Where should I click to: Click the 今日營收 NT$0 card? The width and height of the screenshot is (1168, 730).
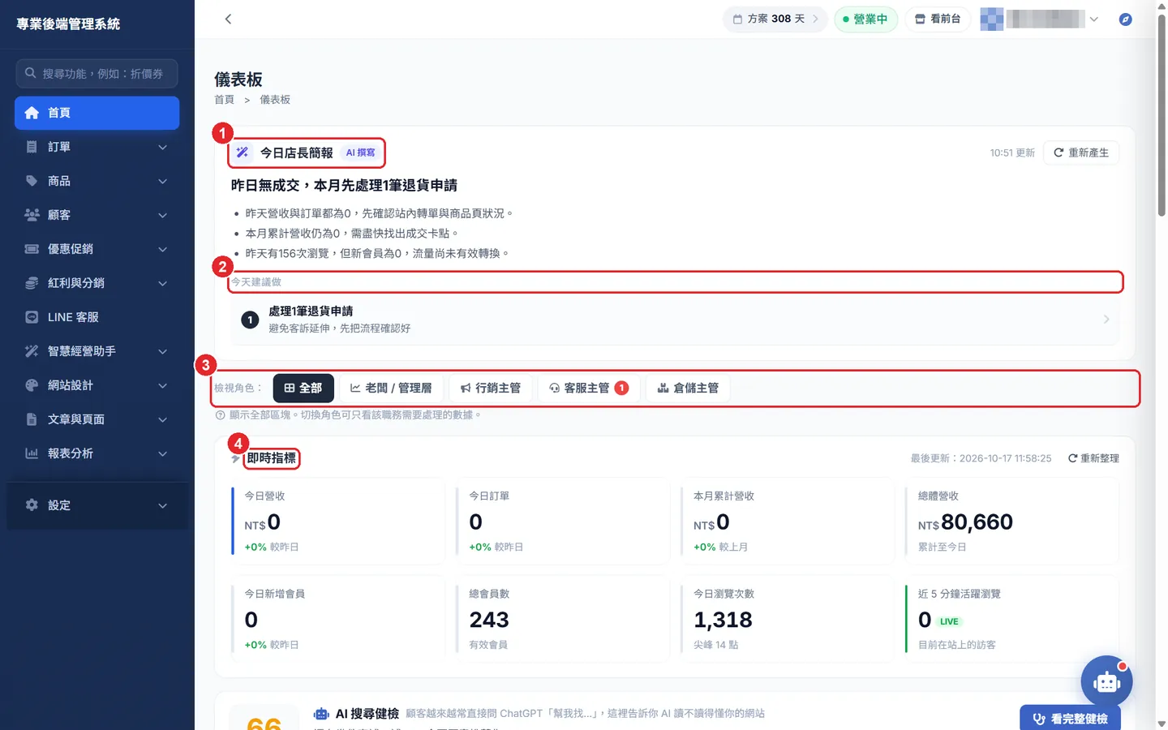pyautogui.click(x=338, y=521)
